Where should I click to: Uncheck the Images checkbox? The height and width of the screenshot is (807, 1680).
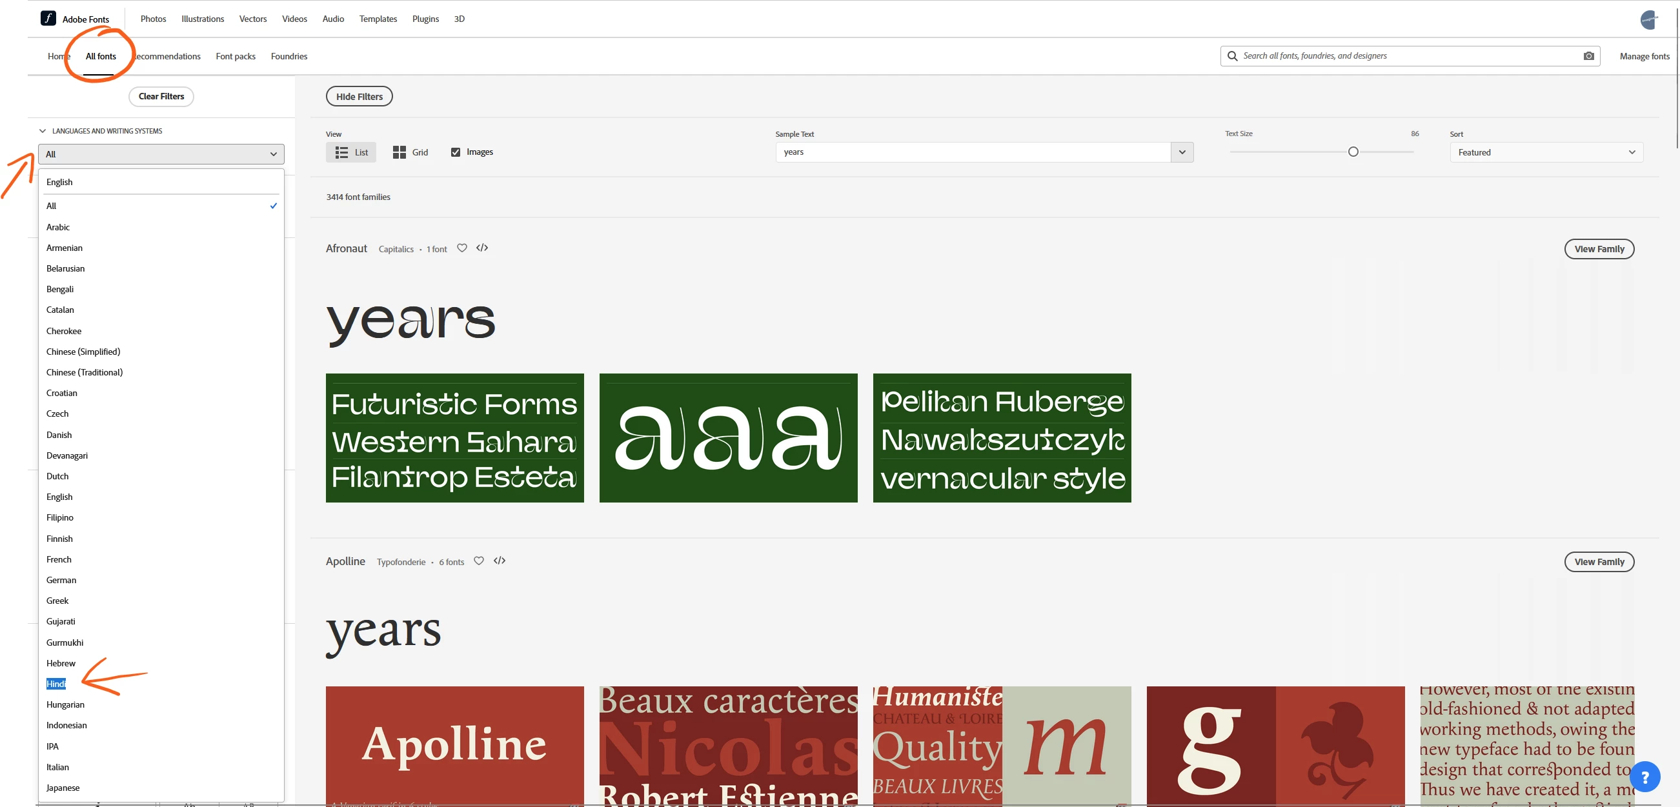point(456,152)
